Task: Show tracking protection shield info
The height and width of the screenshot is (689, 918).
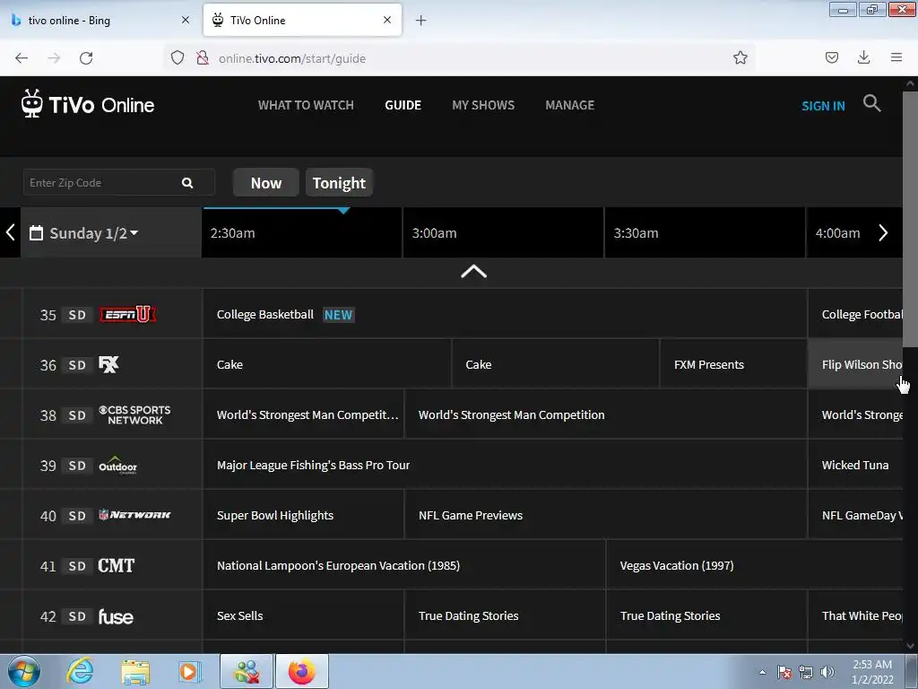Action: pos(178,58)
